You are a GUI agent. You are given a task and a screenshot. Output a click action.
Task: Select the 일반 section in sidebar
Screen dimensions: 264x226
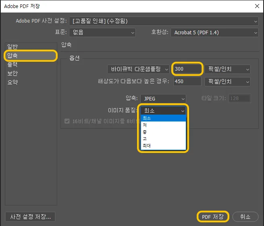(x=31, y=46)
